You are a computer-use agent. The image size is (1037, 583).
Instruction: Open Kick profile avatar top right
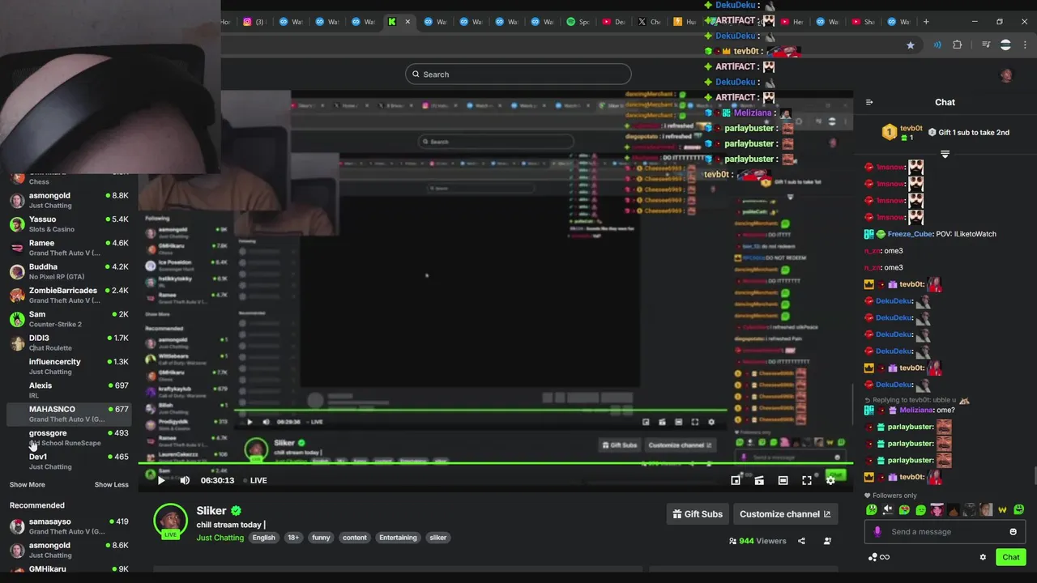tap(1006, 75)
